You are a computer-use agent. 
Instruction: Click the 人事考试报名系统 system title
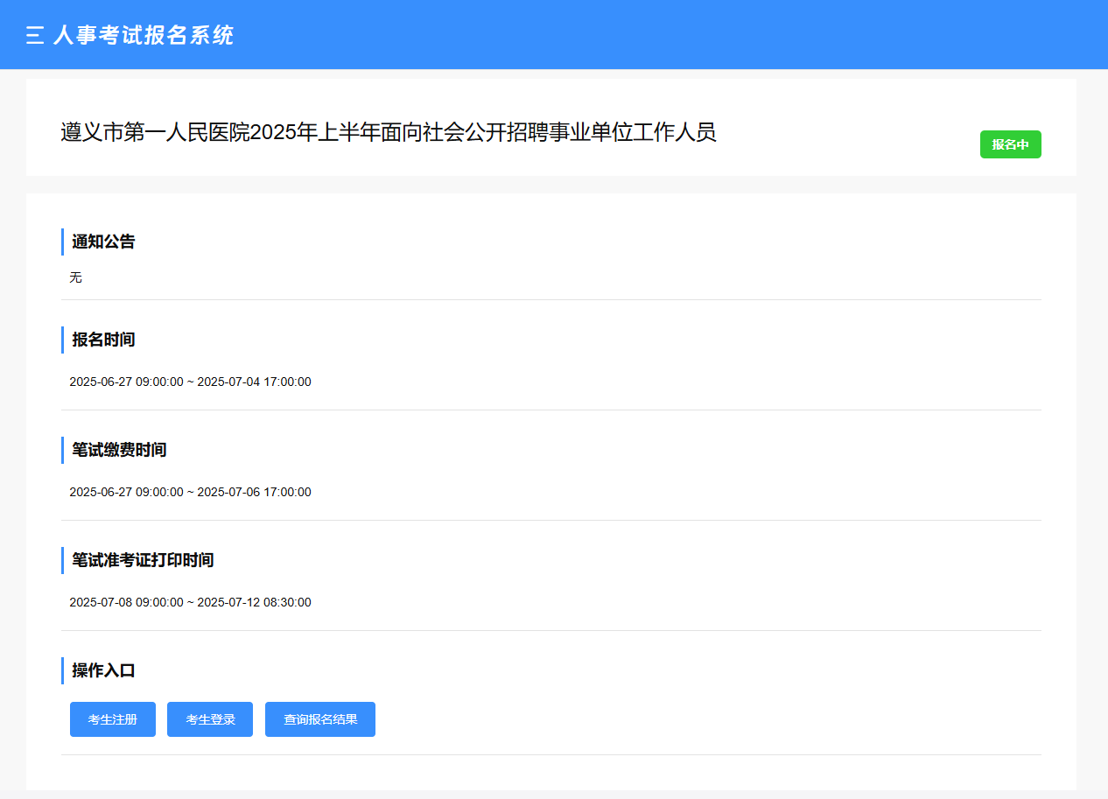point(144,35)
